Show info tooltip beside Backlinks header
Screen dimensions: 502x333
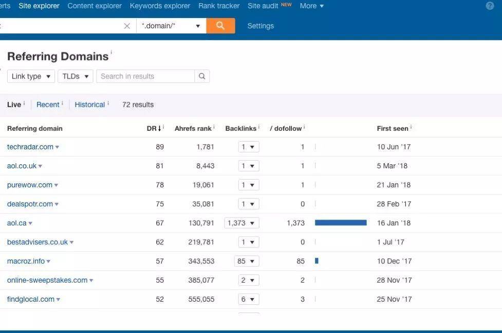coord(258,127)
